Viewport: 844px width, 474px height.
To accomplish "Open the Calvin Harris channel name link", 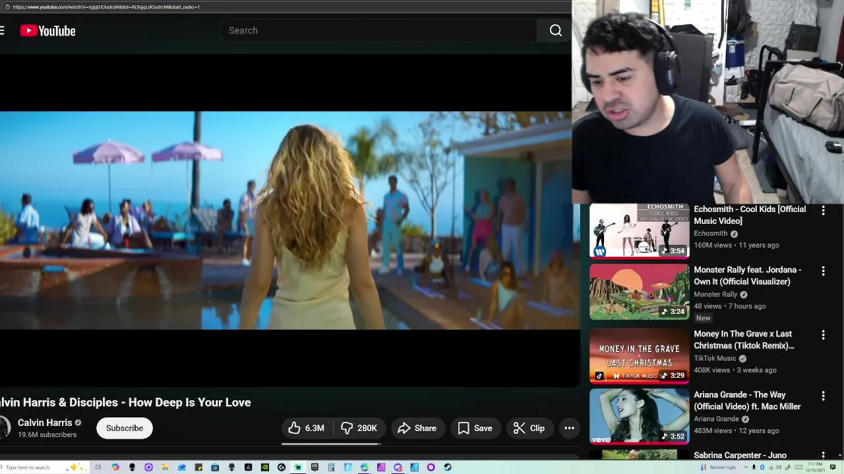I will tap(45, 423).
